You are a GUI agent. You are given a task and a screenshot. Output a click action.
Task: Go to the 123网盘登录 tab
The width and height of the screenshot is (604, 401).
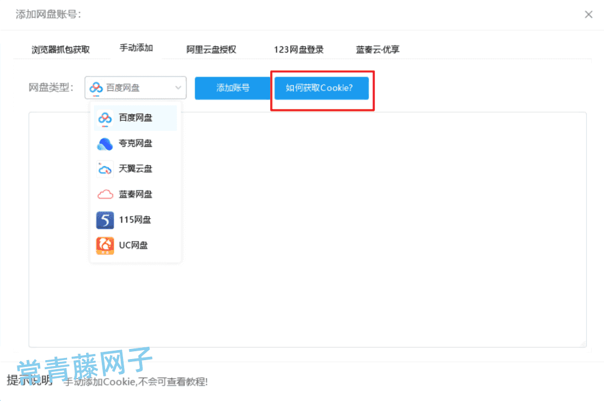point(299,50)
